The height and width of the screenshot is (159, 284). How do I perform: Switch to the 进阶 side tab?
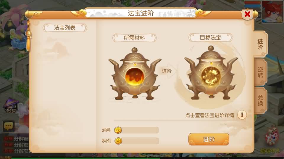click(x=260, y=44)
